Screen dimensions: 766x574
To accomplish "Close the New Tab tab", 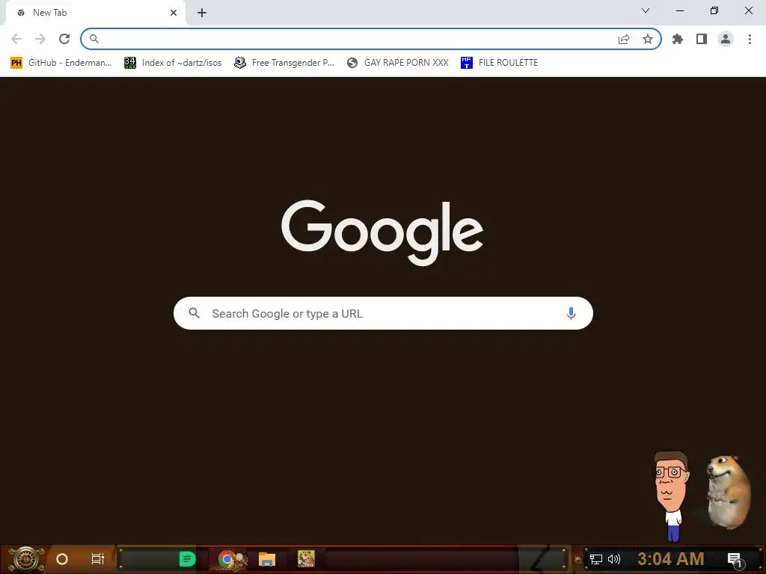I will tap(174, 13).
